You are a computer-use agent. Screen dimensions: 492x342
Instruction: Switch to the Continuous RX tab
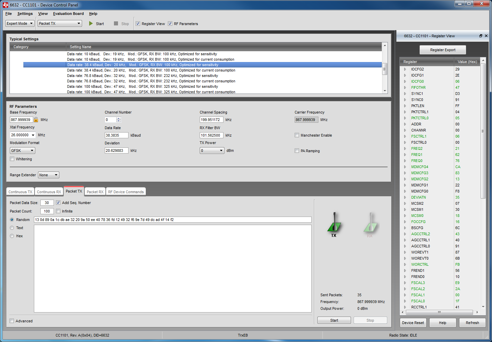pyautogui.click(x=49, y=192)
